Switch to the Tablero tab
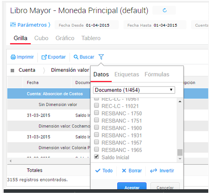This screenshot has width=209, height=193. coord(91,38)
